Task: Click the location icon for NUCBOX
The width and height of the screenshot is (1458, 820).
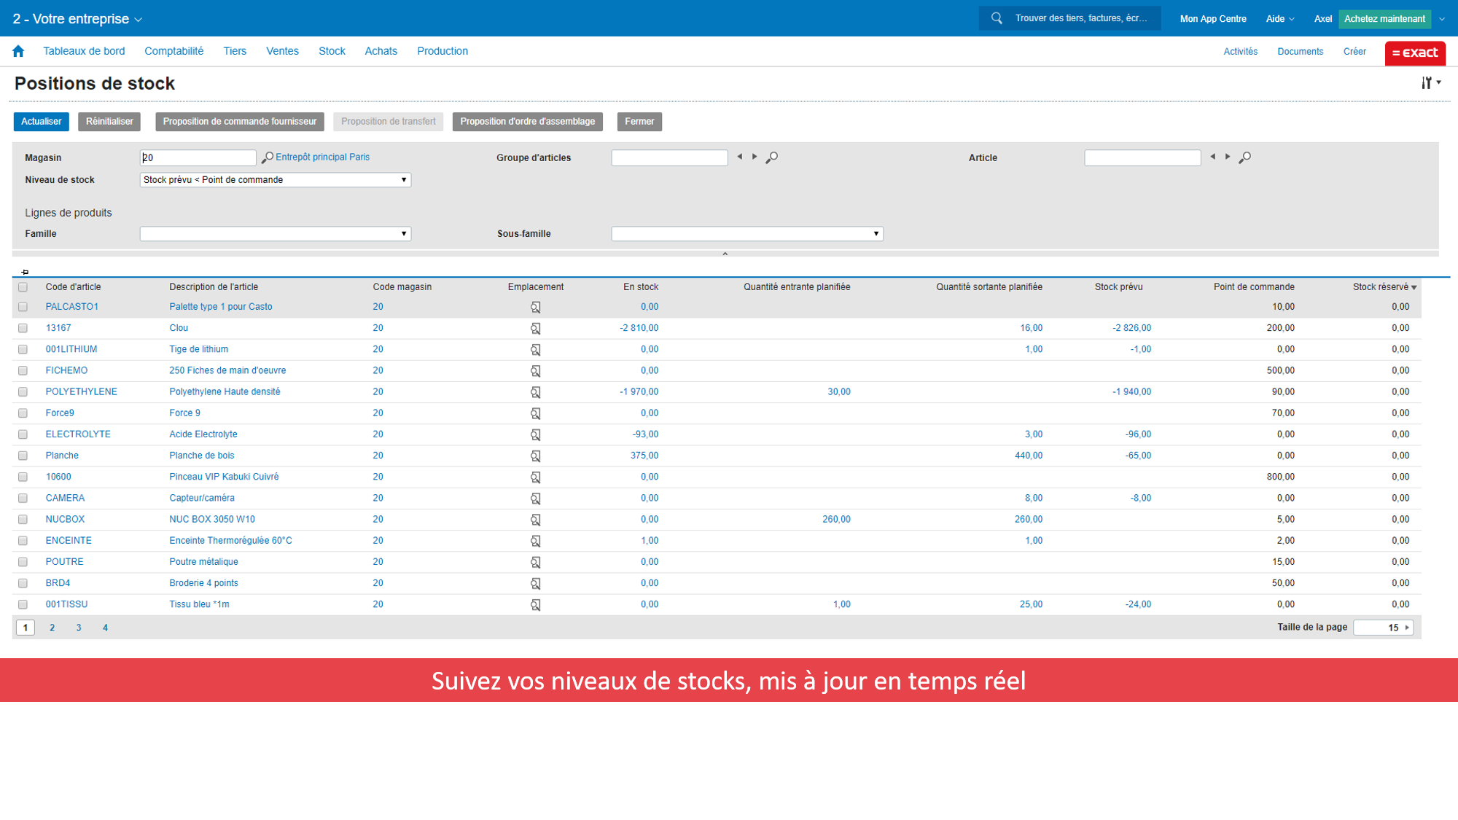Action: click(536, 519)
